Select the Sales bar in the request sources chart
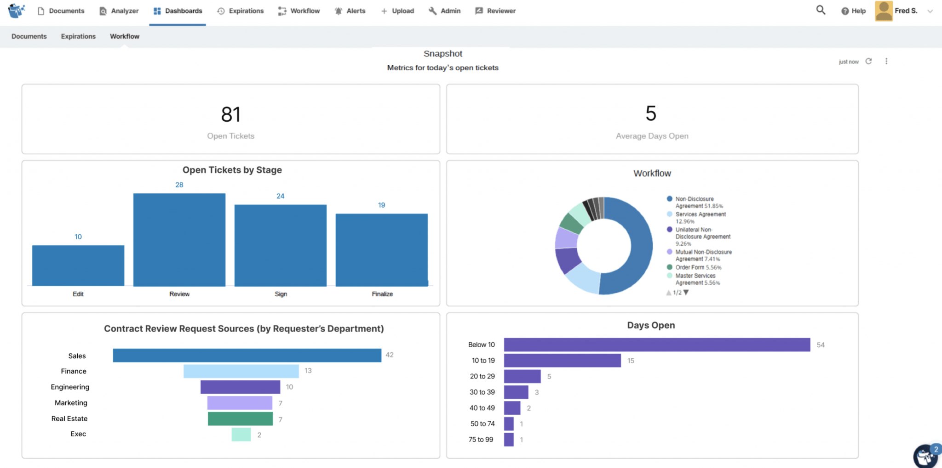The height and width of the screenshot is (468, 942). coord(247,355)
